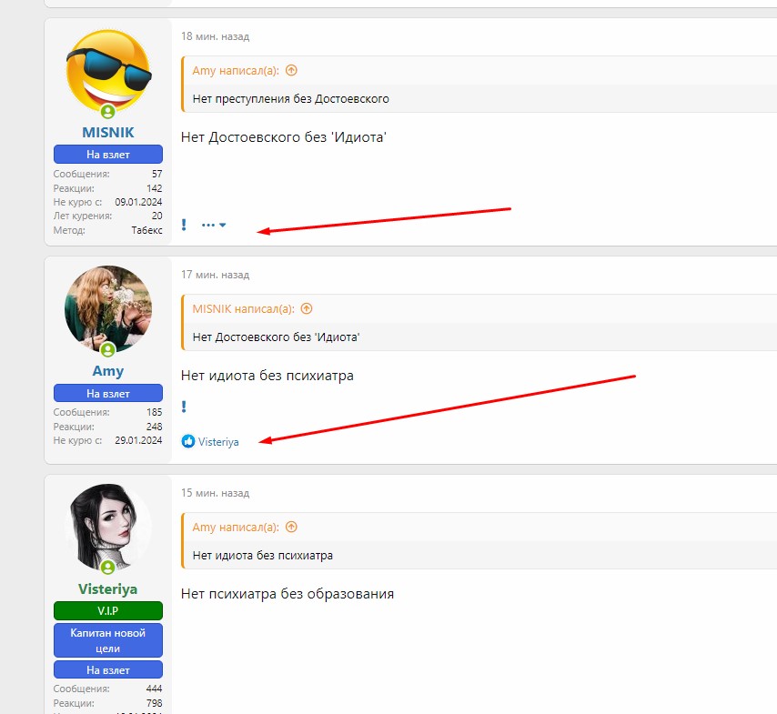Click 'Amy написал(а):' in Visteriya's quote
This screenshot has height=714, width=777.
point(236,527)
